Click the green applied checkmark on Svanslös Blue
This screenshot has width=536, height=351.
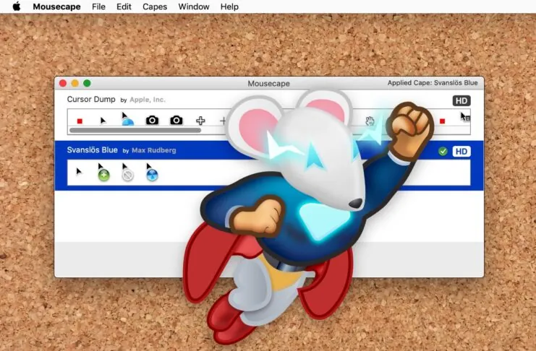pos(443,151)
